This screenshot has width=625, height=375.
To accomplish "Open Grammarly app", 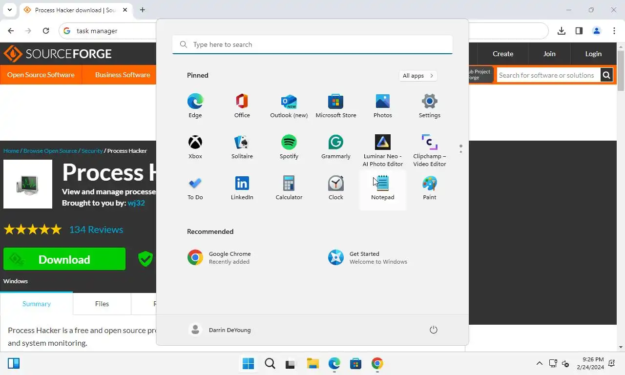I will pyautogui.click(x=336, y=147).
